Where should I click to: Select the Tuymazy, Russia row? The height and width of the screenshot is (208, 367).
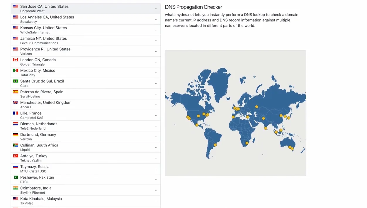pyautogui.click(x=86, y=169)
